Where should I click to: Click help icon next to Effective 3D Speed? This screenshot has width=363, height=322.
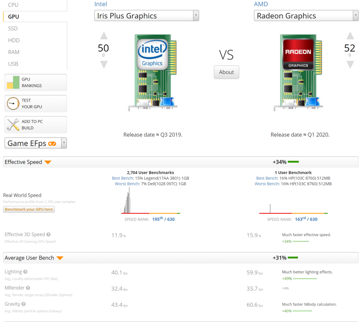click(x=49, y=235)
